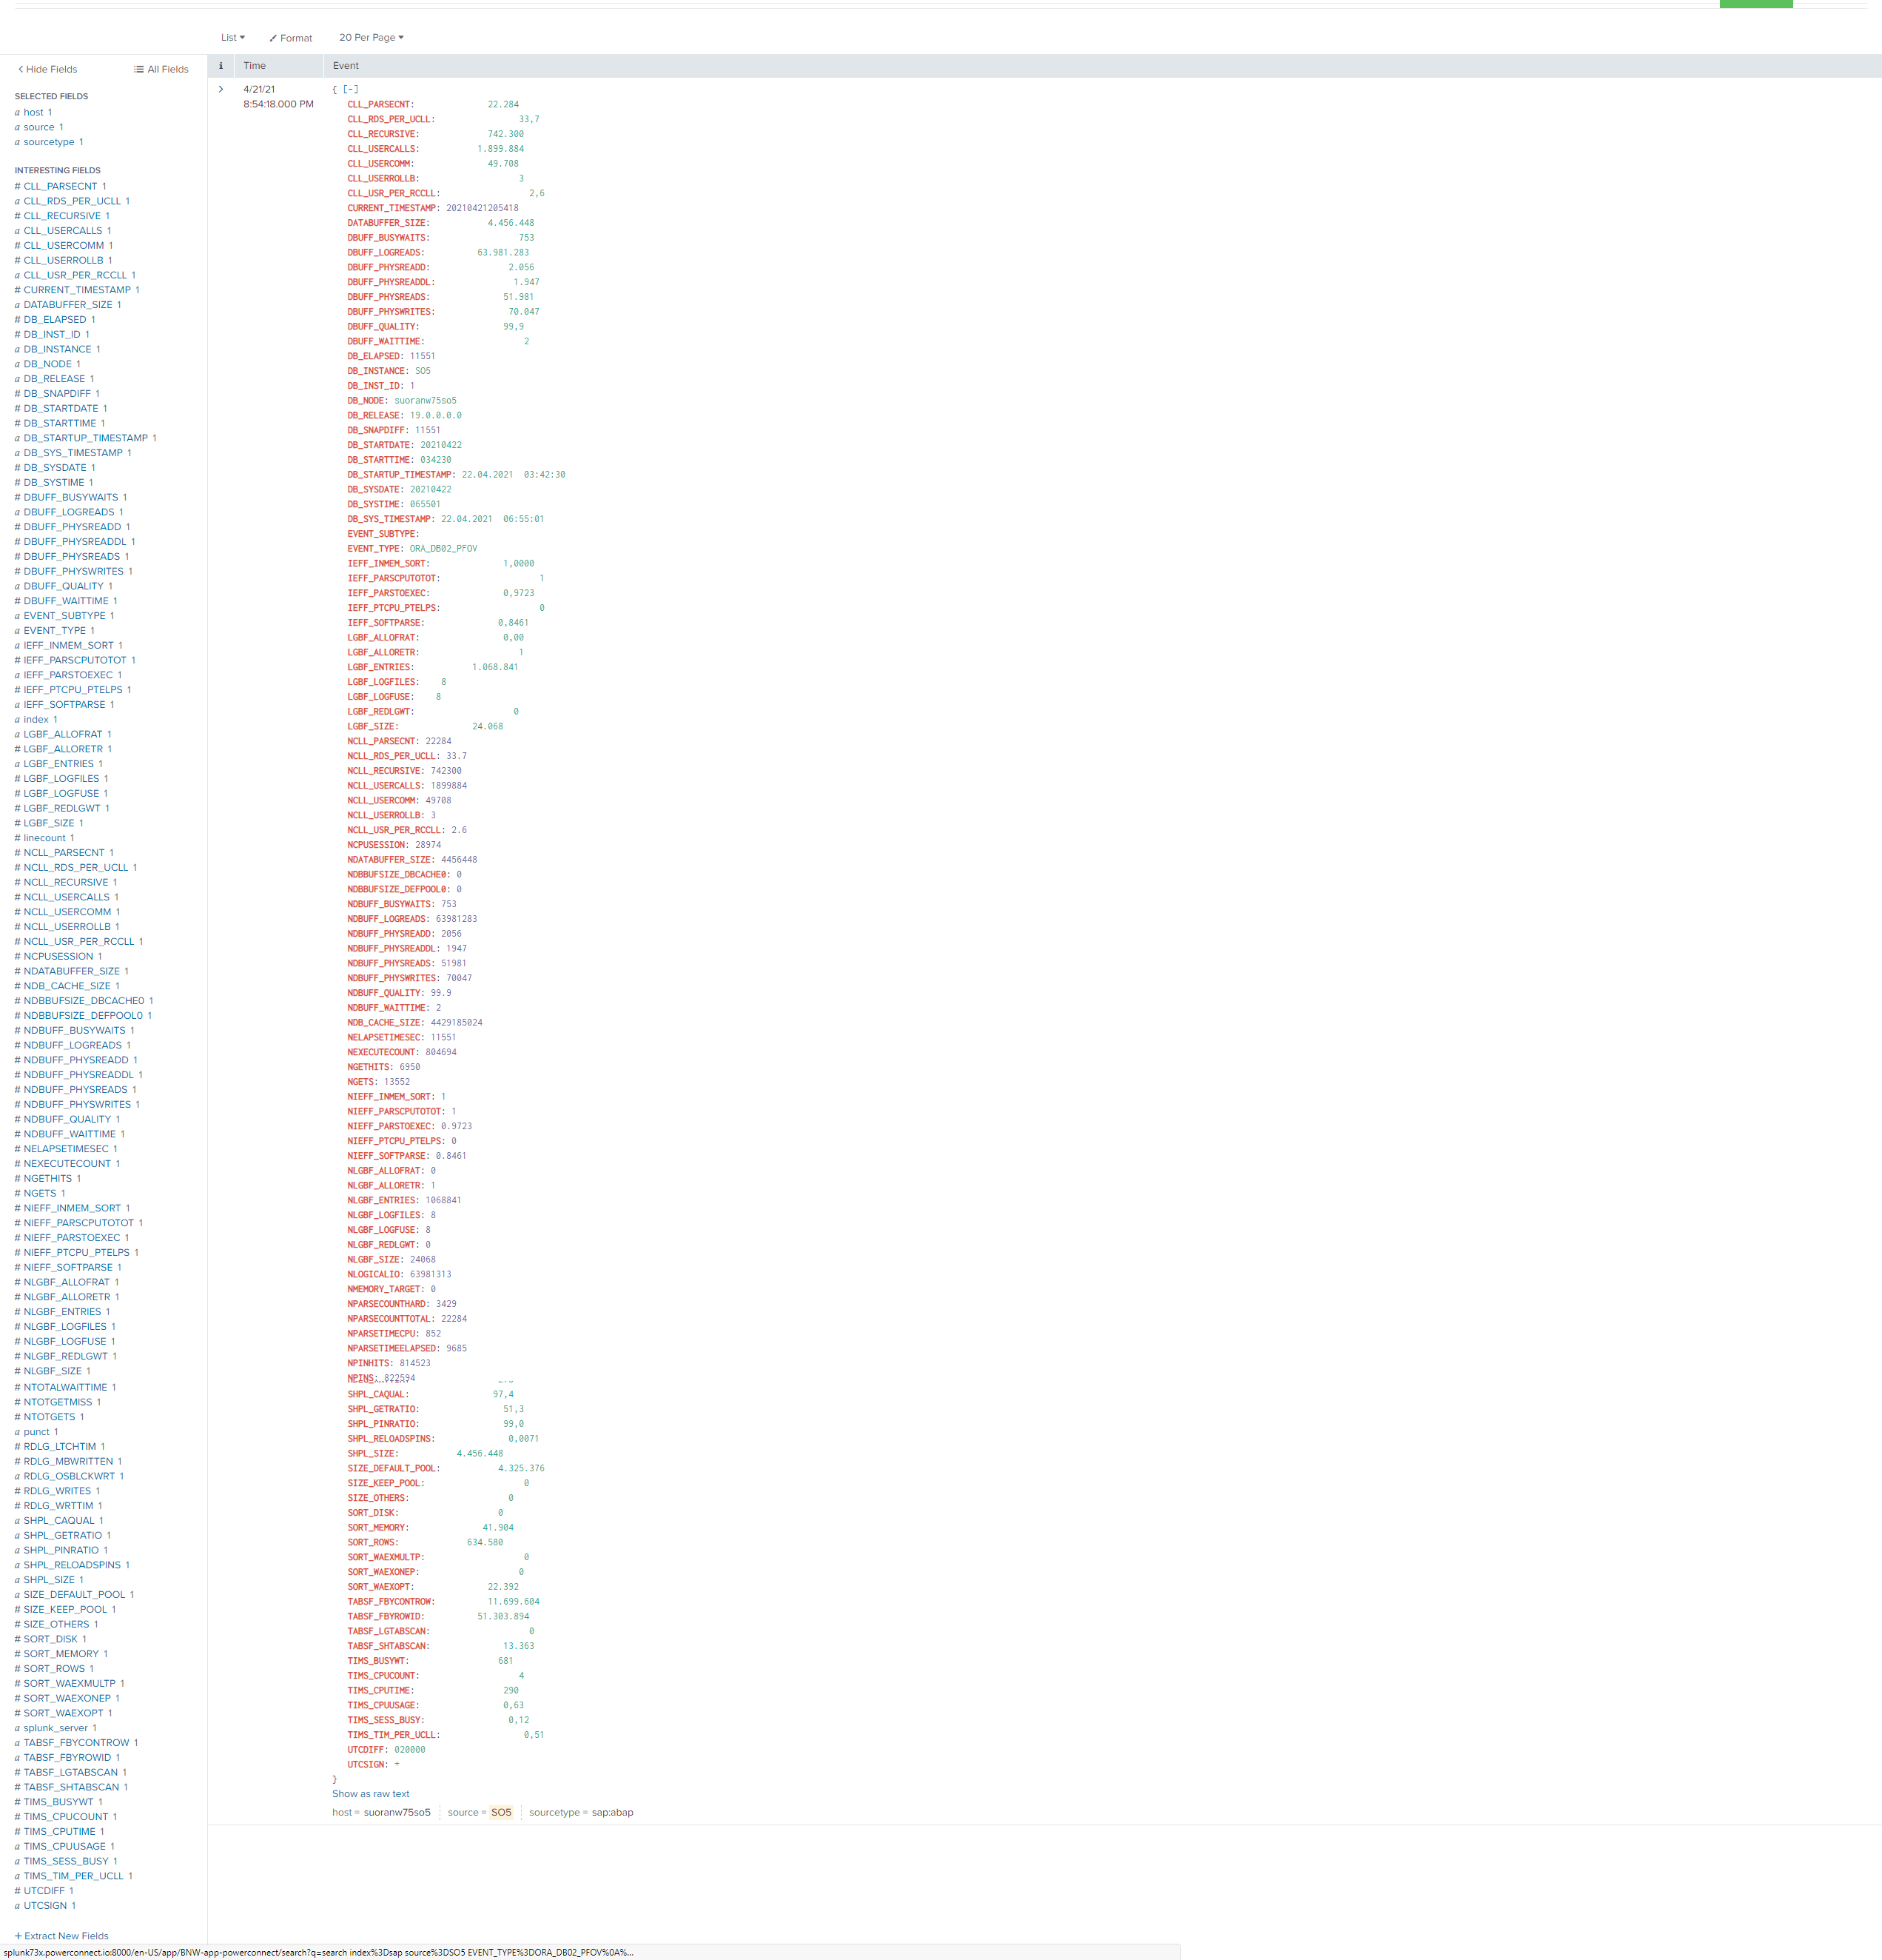Click the Event column header

coord(346,66)
